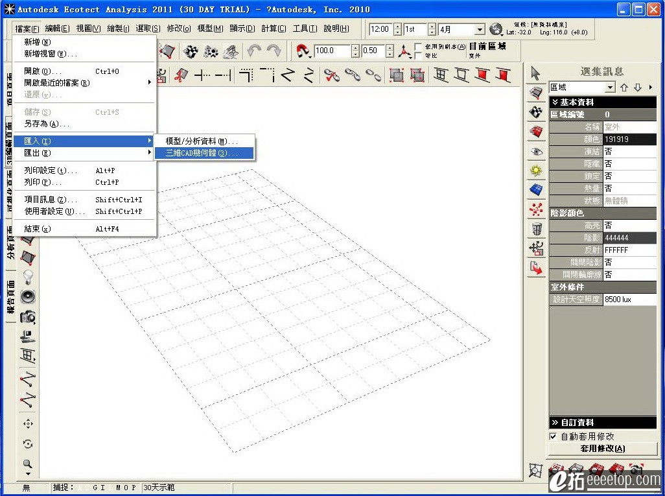Open the eye visualization settings icon
The width and height of the screenshot is (665, 496).
tap(536, 152)
